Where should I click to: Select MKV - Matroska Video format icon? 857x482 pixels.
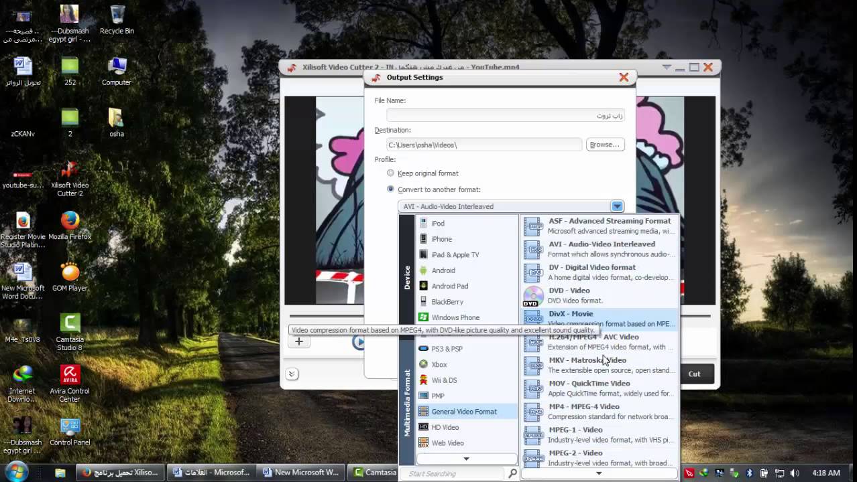point(533,366)
